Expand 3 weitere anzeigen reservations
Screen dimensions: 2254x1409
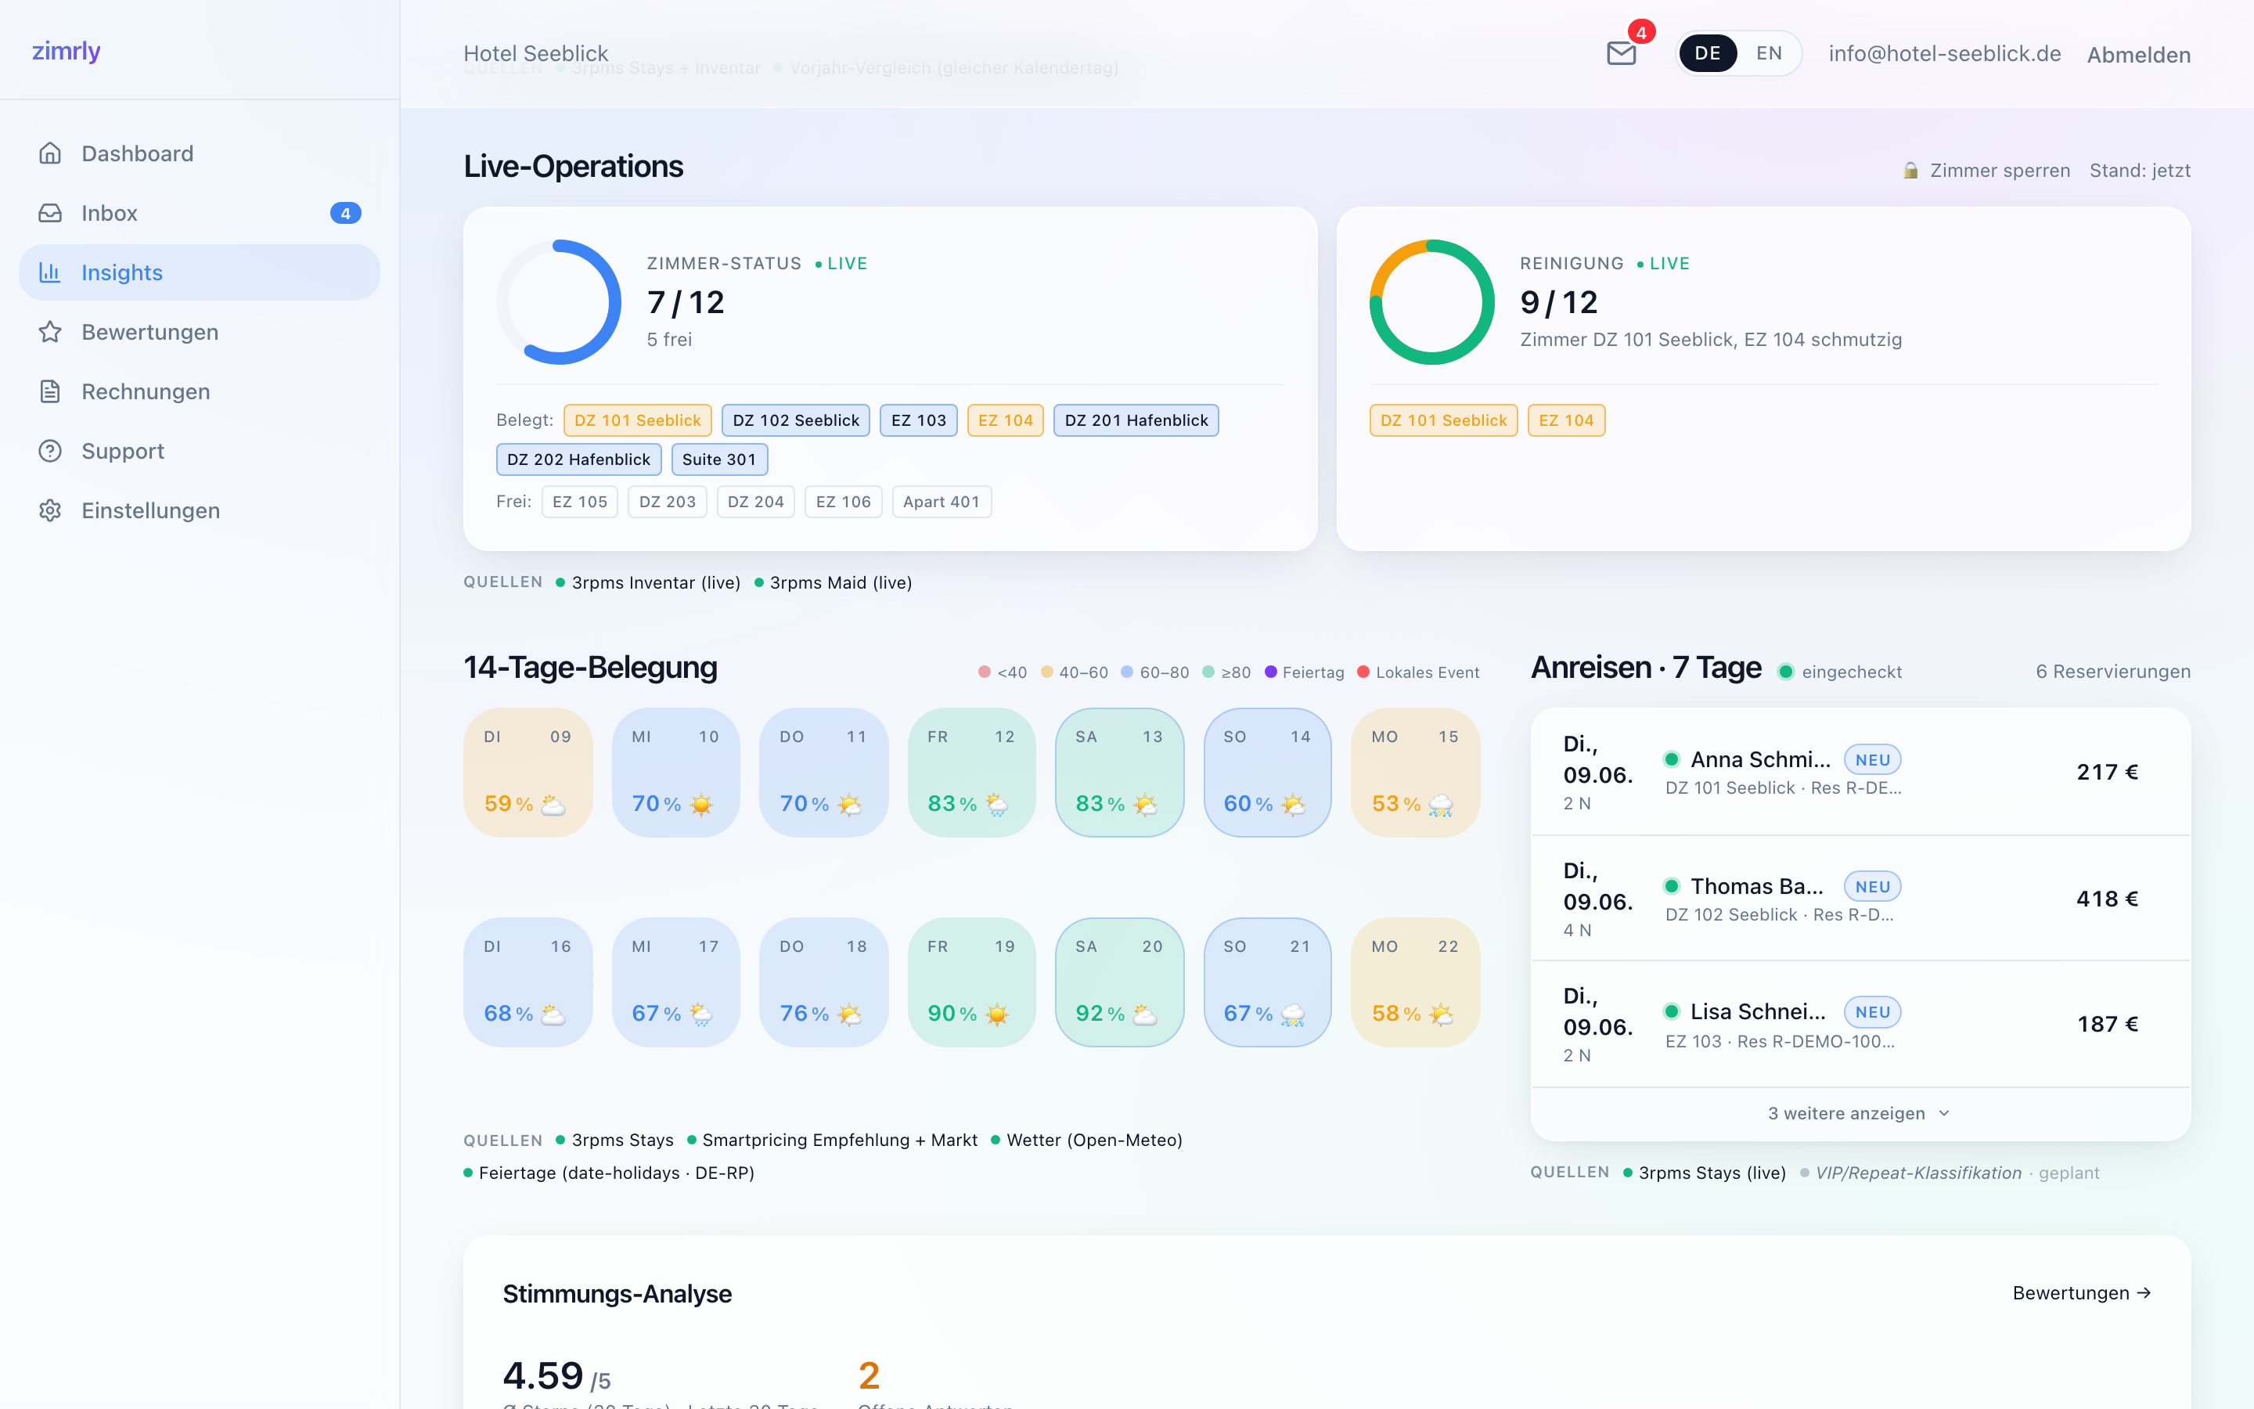1859,1114
